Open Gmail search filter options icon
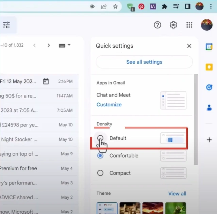 pyautogui.click(x=6, y=25)
